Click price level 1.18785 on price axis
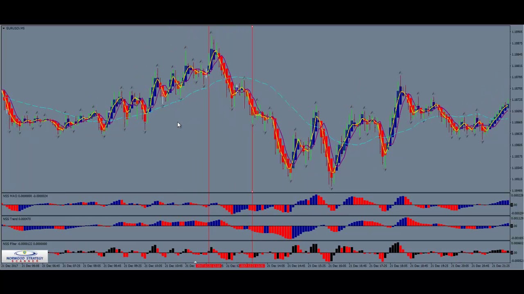Viewport: 524px width, 294px height. coord(517,77)
